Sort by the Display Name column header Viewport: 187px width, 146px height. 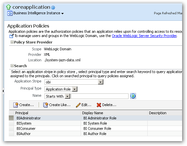point(114,113)
